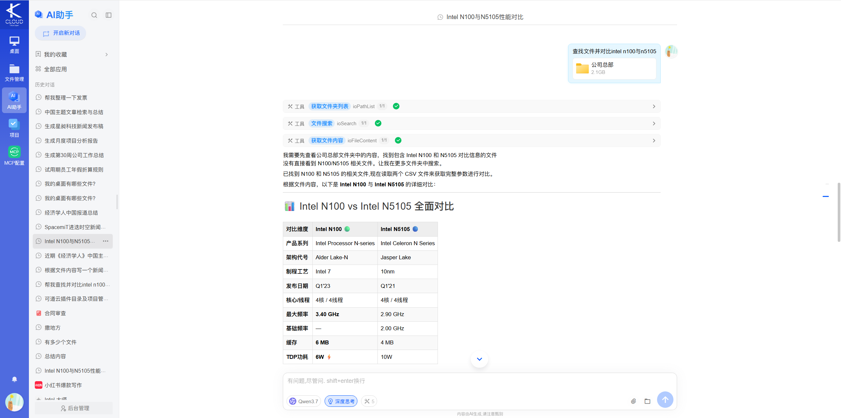Viewport: 841px width, 418px height.
Task: Collapse the sidebar panel icon
Action: (109, 15)
